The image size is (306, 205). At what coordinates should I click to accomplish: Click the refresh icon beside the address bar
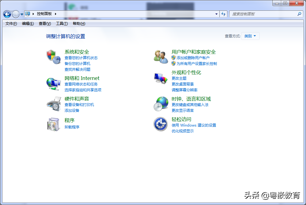point(223,14)
